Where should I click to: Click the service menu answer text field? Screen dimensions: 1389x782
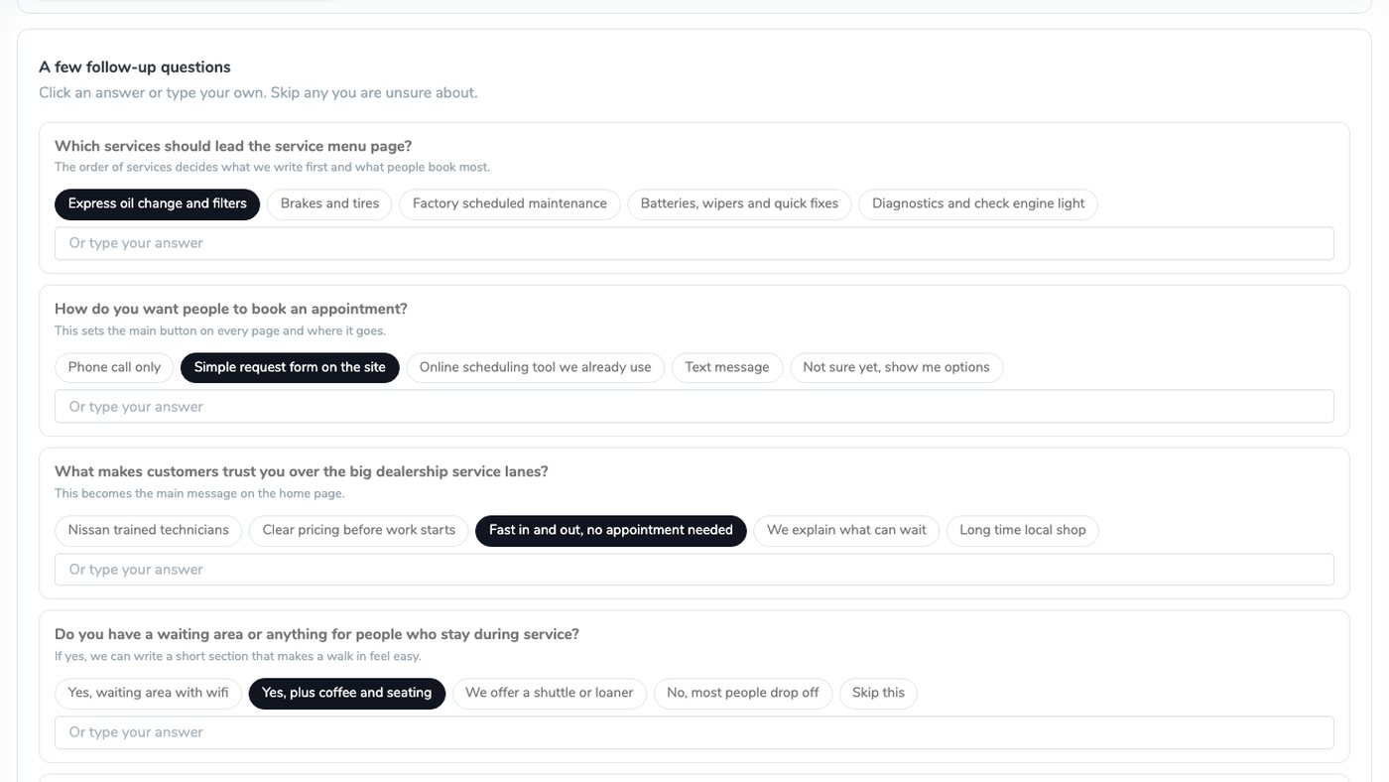tap(694, 244)
